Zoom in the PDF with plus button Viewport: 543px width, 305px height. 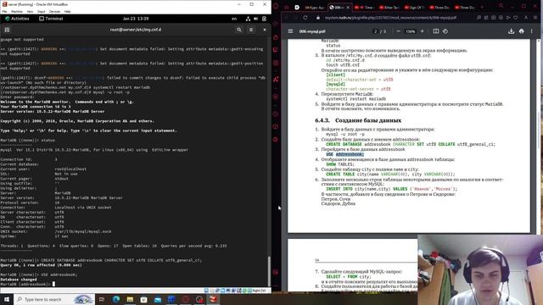[x=423, y=31]
